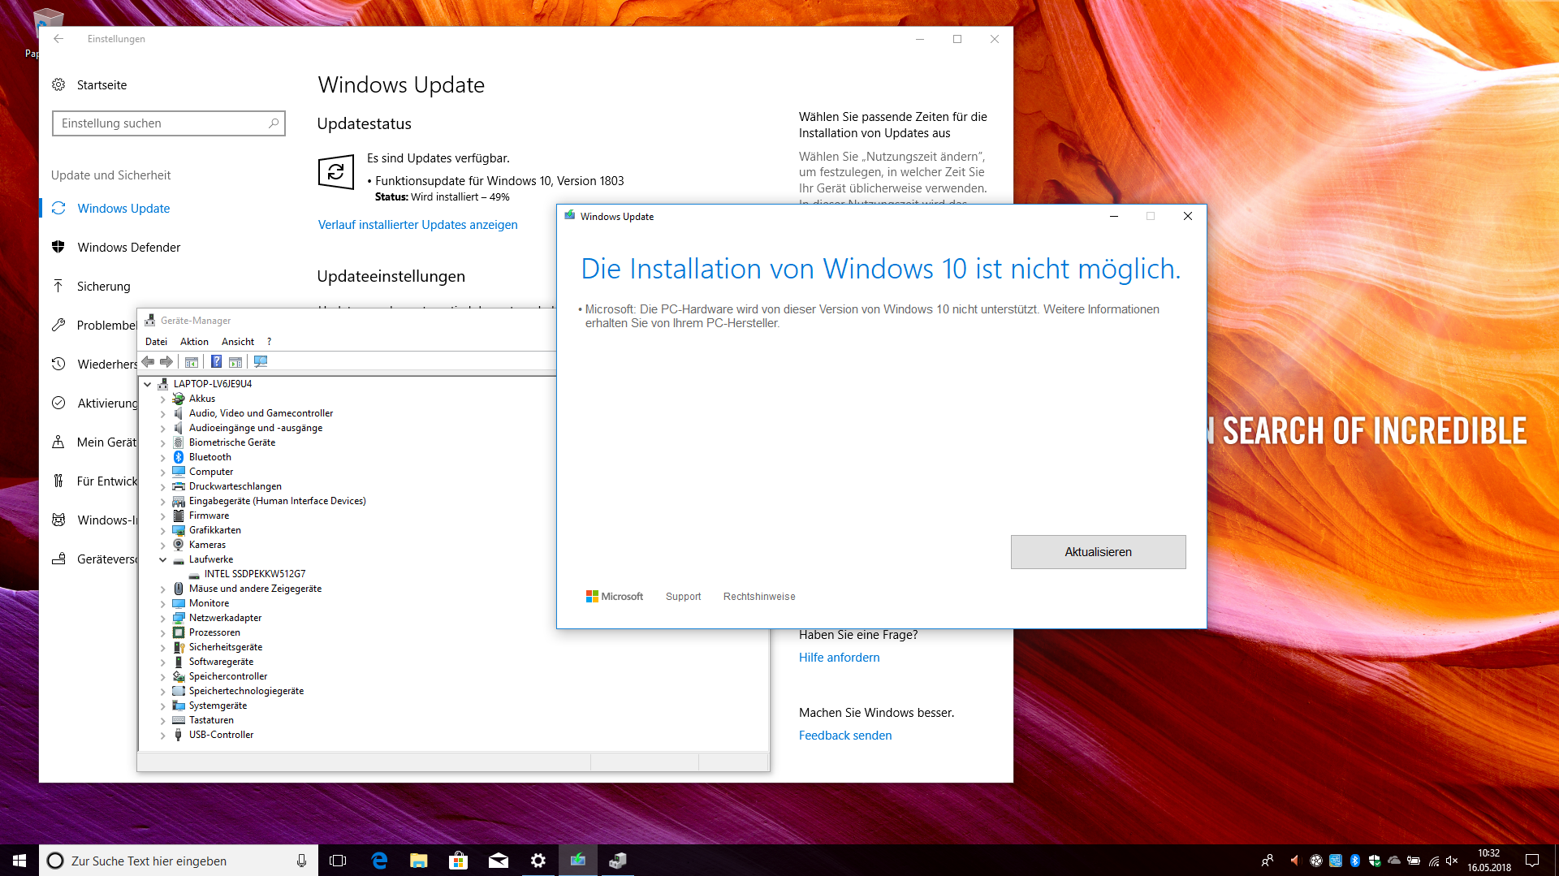Toggle the action pane toolbar icon

(x=235, y=362)
